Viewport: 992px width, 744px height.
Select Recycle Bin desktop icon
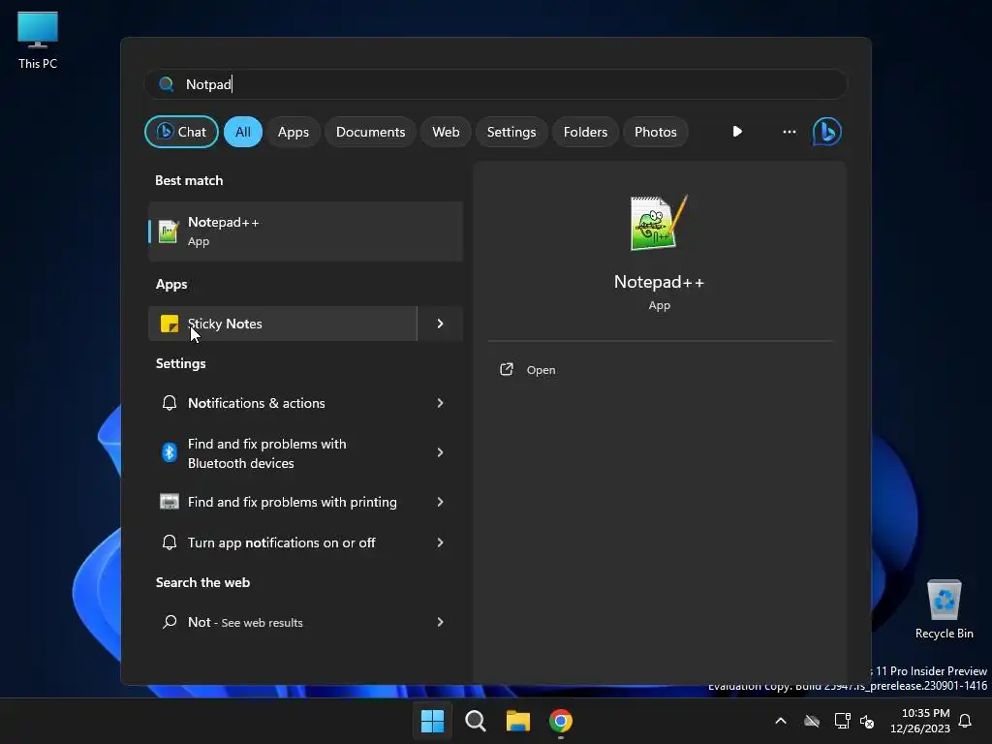pos(944,609)
